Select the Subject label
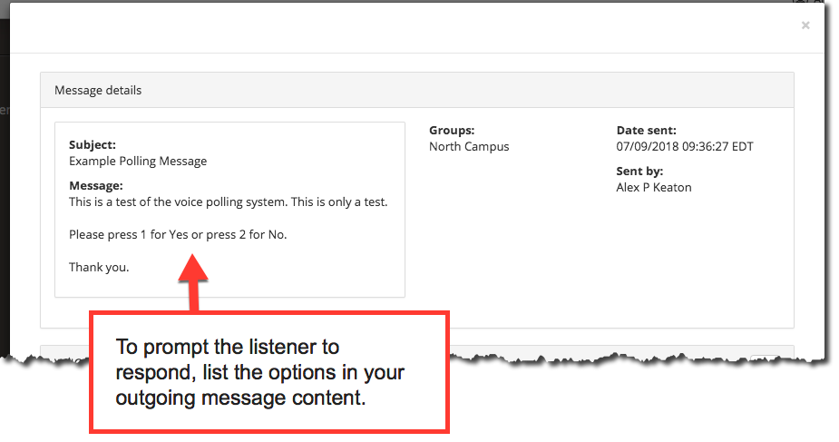Viewport: 839px width, 442px height. tap(93, 144)
